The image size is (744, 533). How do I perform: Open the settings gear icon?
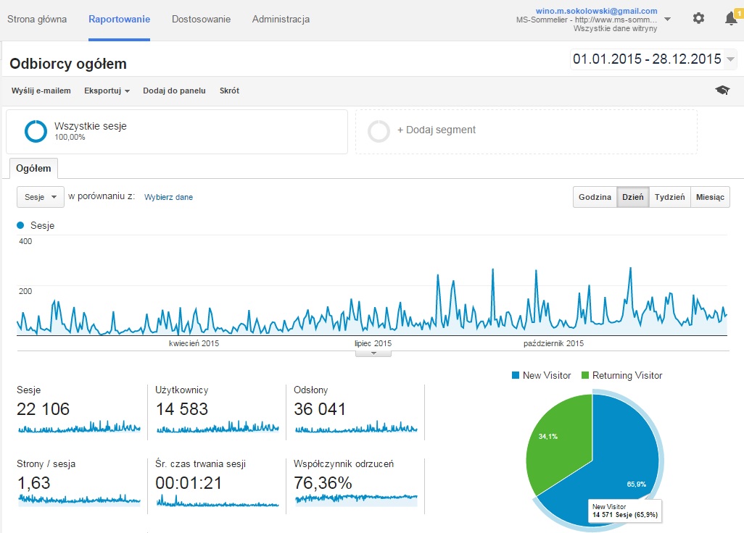coord(698,19)
